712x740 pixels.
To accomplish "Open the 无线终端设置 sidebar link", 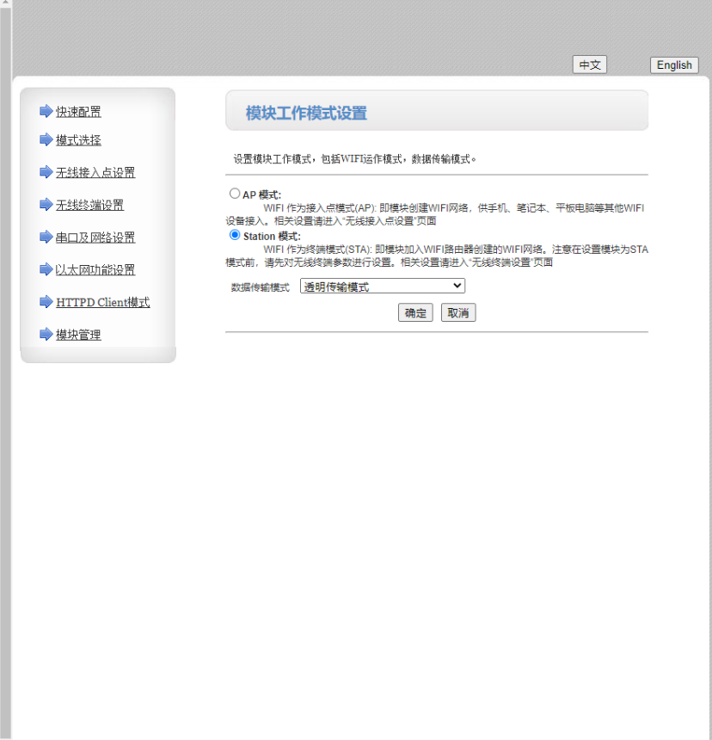I will click(x=89, y=206).
